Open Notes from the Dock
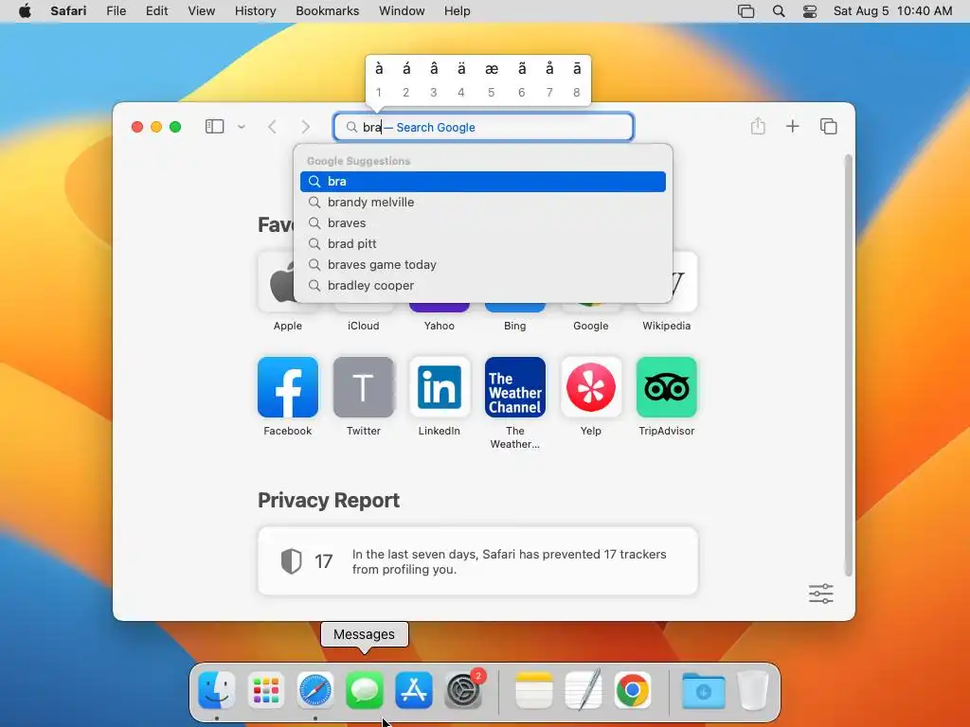Viewport: 970px width, 727px height. (x=534, y=690)
